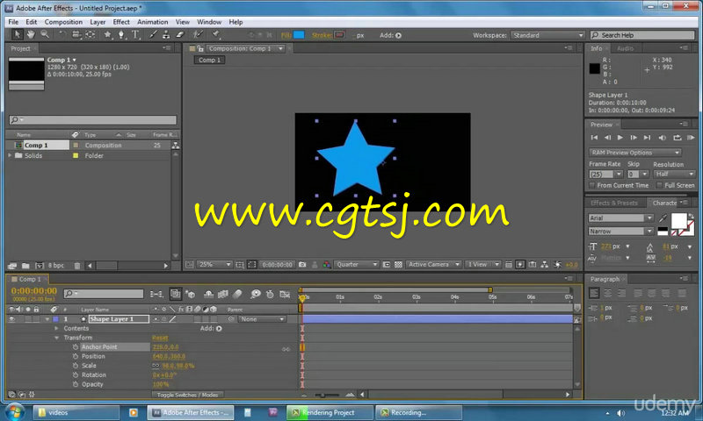This screenshot has width=703, height=421.
Task: Toggle transparency grid icon in viewer
Action: (x=398, y=264)
